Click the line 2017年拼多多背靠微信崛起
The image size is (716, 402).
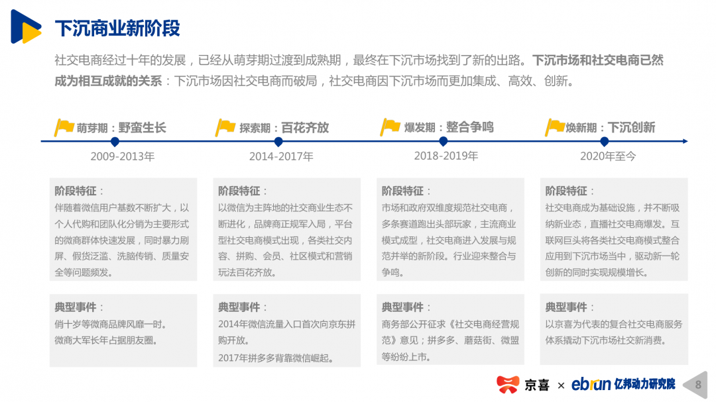[x=276, y=358]
